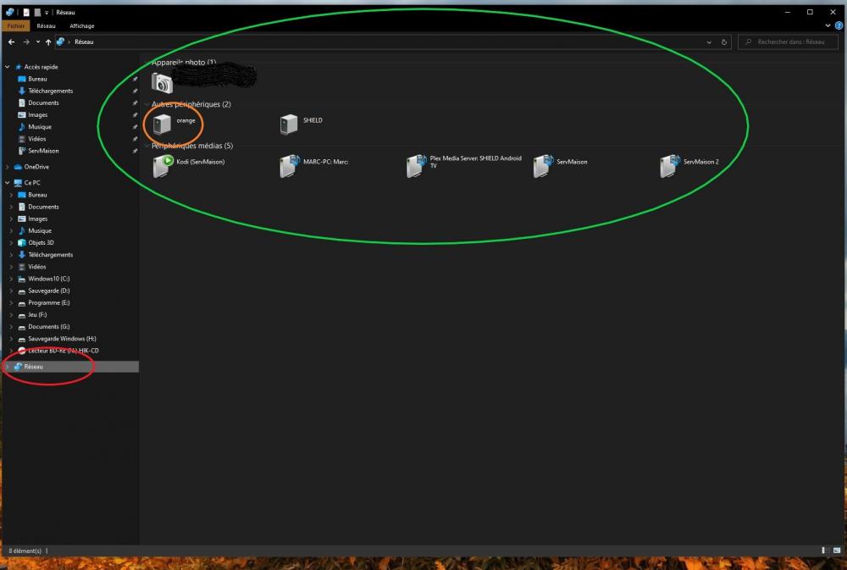Expand the Objets 3D node

[11, 242]
